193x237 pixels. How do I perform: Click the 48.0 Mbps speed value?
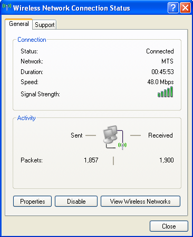tap(160, 82)
